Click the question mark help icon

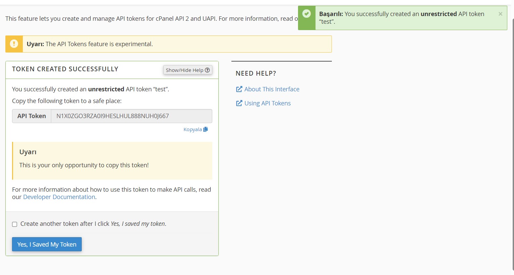tap(207, 70)
